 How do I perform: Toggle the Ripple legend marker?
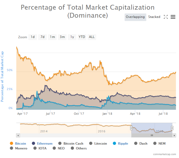click(114, 144)
